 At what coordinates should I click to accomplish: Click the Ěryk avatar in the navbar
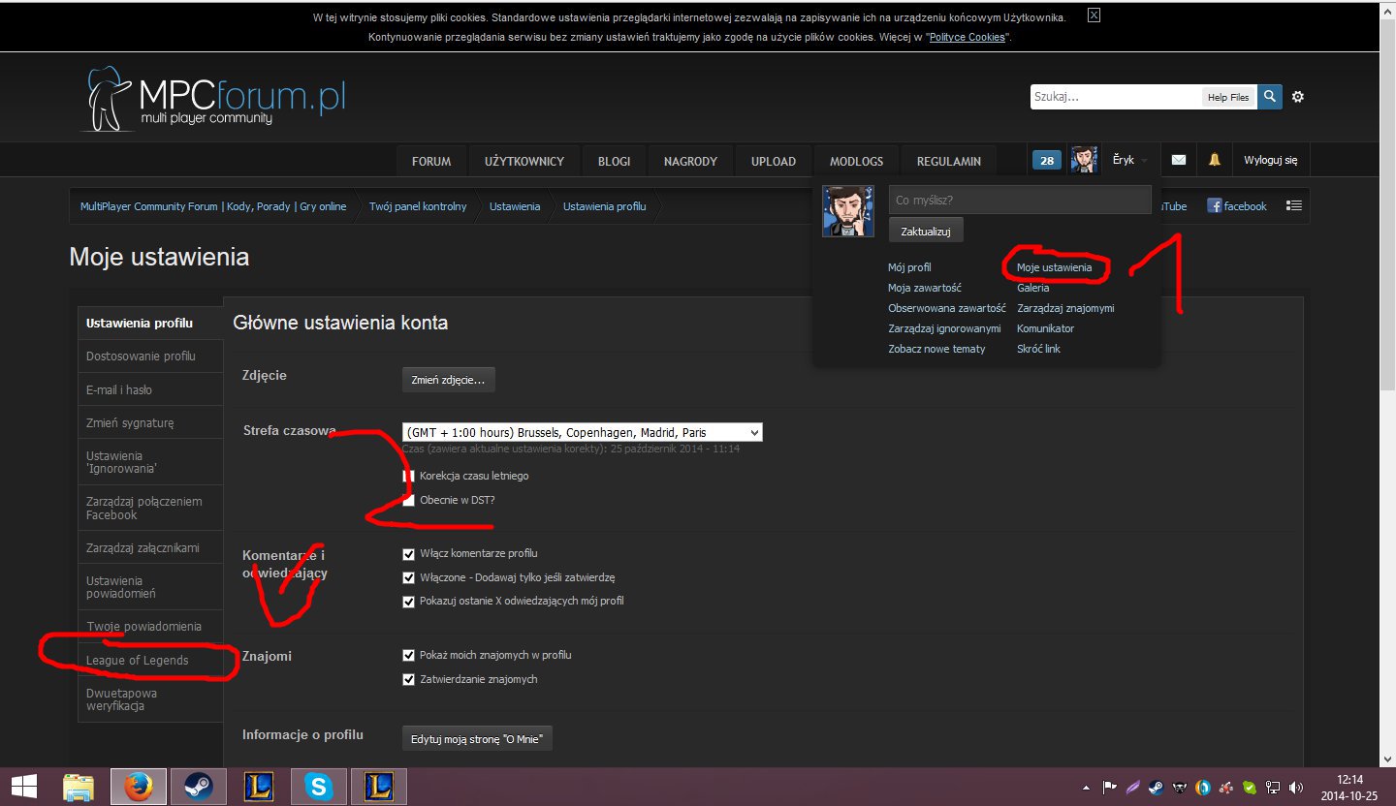point(1084,161)
